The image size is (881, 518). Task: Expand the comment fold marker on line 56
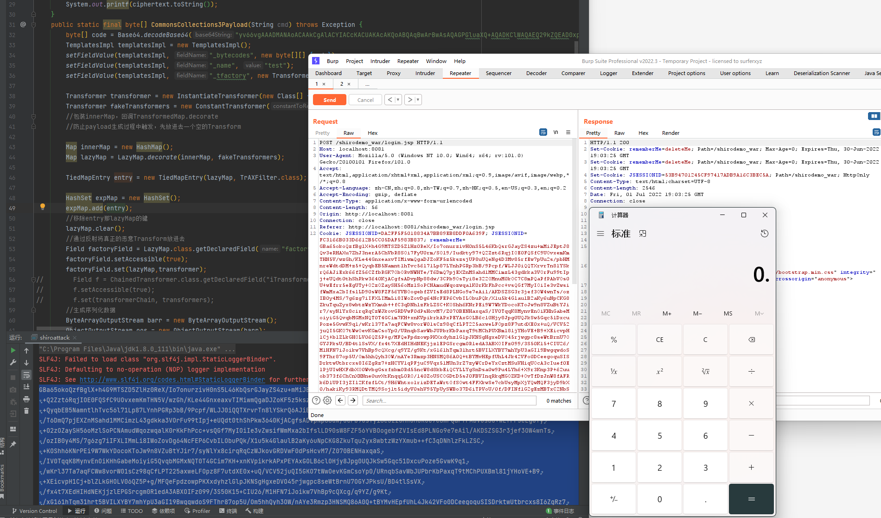tap(33, 279)
